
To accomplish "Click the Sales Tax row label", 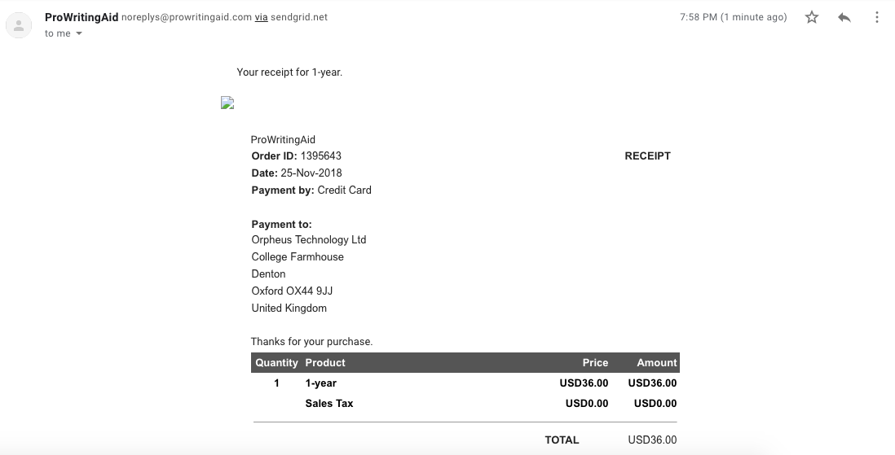I will 328,403.
